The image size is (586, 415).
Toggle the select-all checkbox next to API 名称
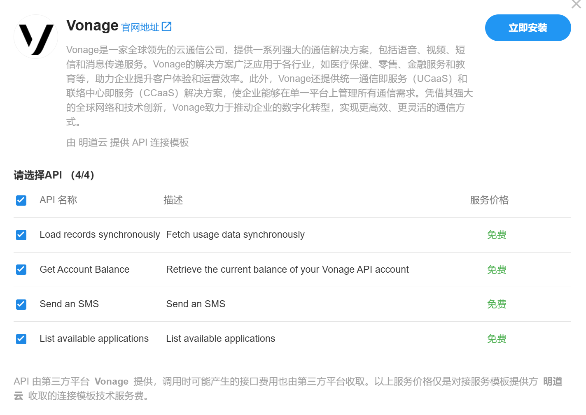(21, 200)
